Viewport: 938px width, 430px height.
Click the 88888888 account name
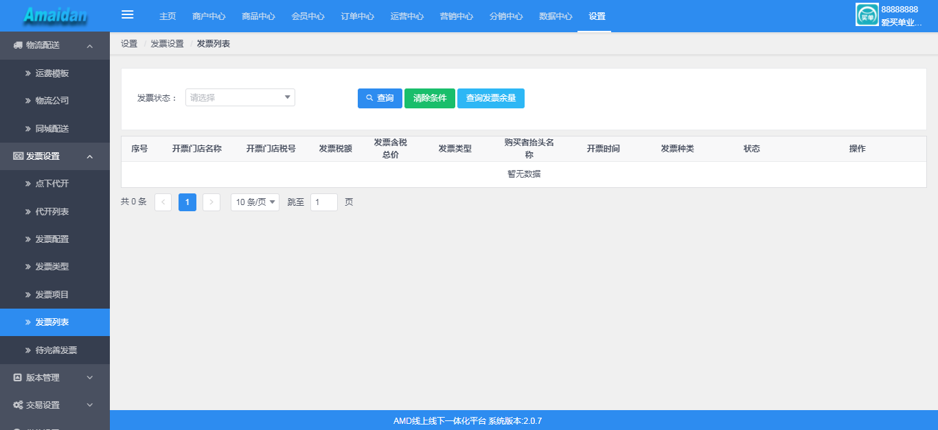[900, 10]
